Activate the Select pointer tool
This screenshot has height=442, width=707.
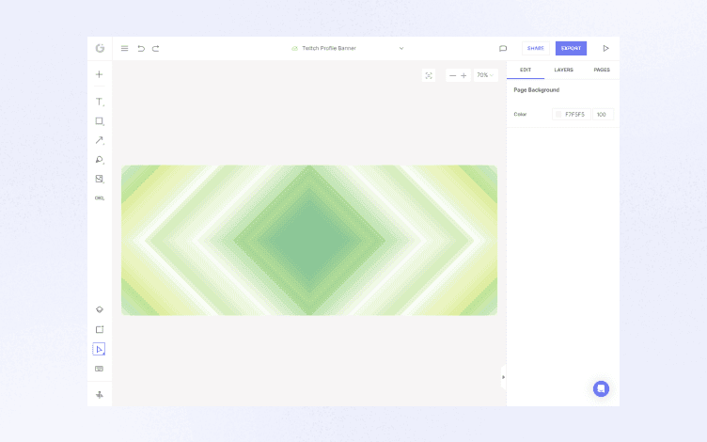[100, 349]
